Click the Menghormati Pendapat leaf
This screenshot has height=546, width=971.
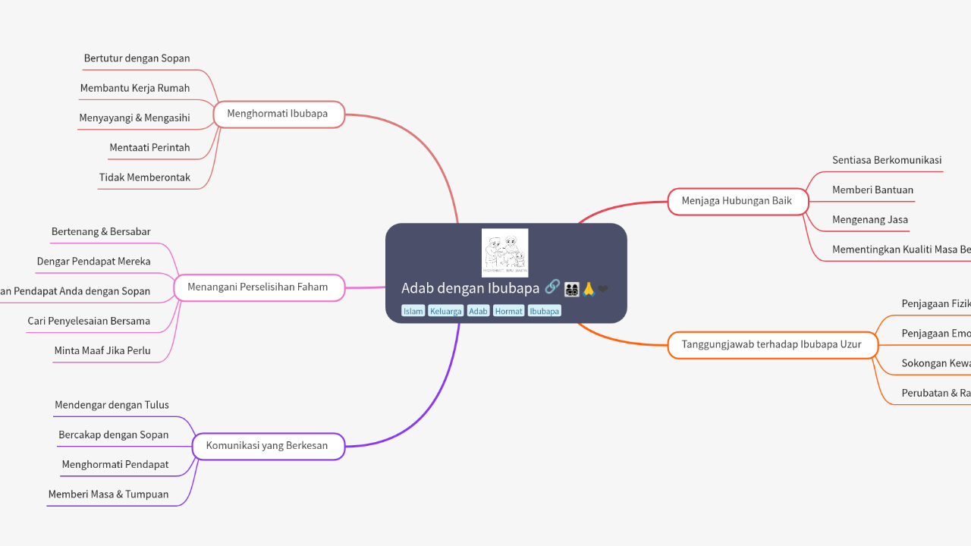(115, 464)
